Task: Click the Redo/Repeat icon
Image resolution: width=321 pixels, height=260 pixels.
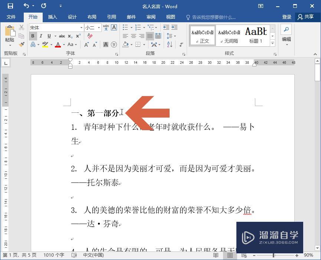Action: [44, 6]
